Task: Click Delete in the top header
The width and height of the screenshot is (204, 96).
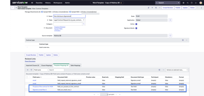Action: pyautogui.click(x=192, y=8)
